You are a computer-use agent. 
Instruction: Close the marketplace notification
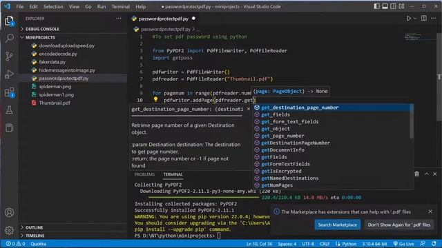click(x=430, y=211)
